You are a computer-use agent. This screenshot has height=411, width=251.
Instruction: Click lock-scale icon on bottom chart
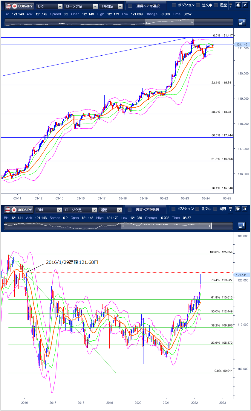[x=242, y=226]
